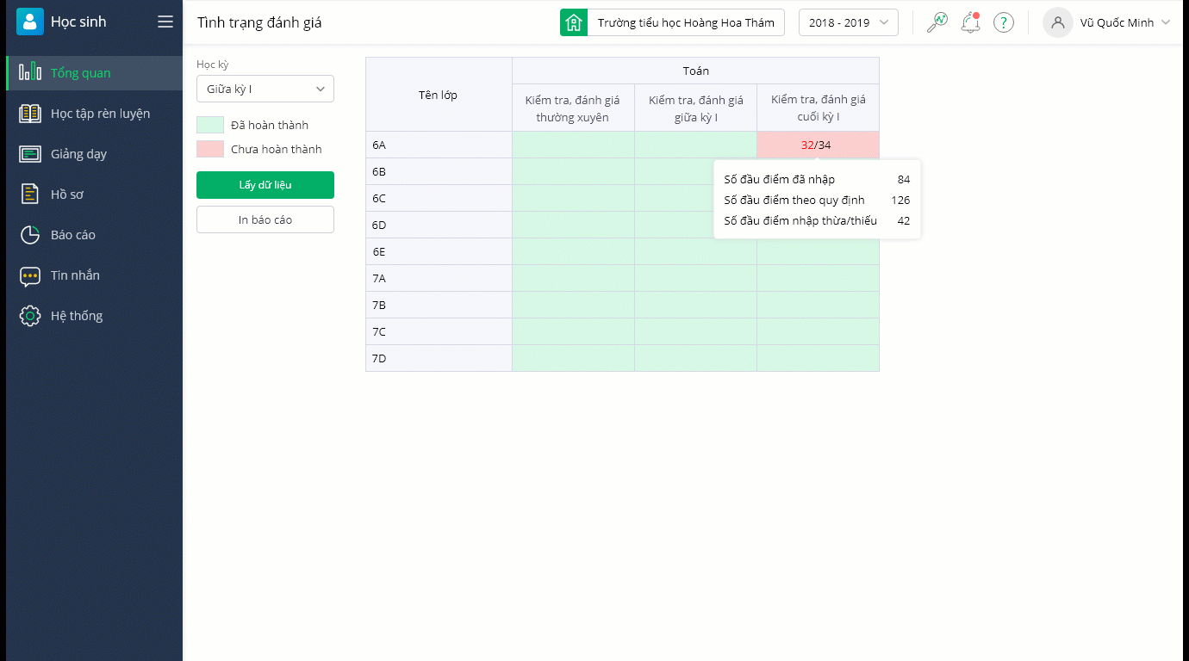Image resolution: width=1189 pixels, height=661 pixels.
Task: Click the Hệ thống gear icon
Action: pyautogui.click(x=30, y=316)
